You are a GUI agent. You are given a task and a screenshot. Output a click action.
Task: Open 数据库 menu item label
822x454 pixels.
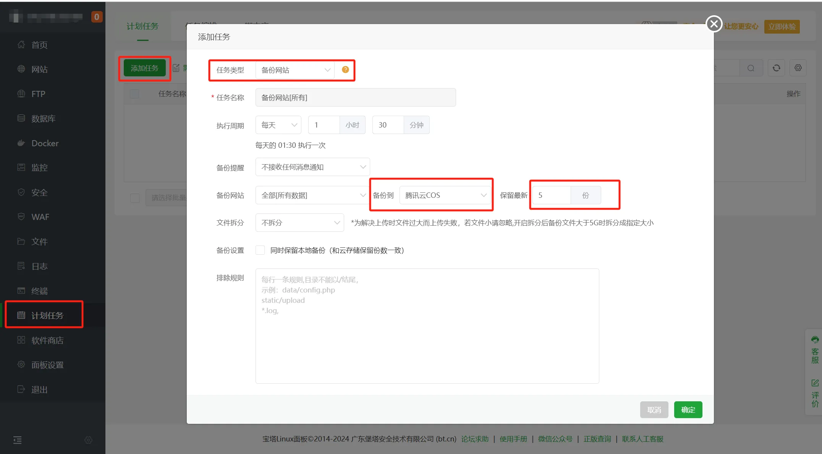click(44, 118)
